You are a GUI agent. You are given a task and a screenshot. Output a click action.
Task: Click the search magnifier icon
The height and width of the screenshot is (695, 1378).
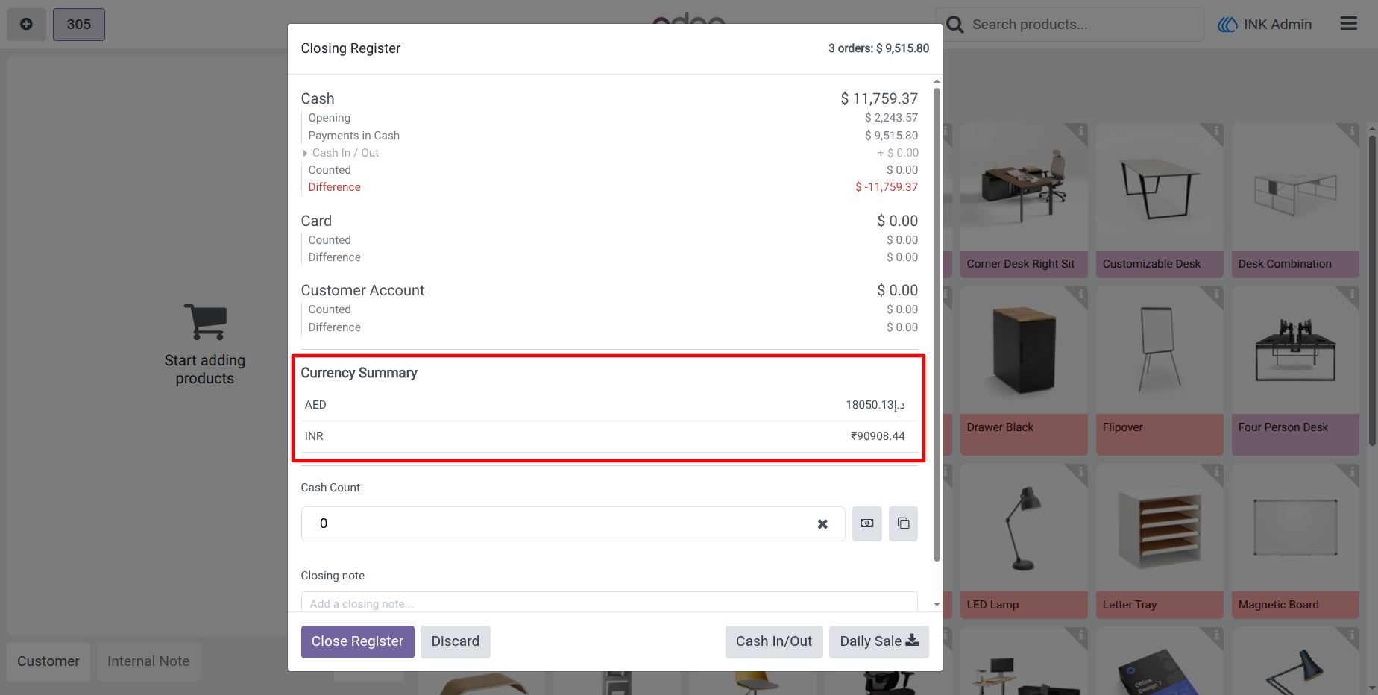(955, 25)
